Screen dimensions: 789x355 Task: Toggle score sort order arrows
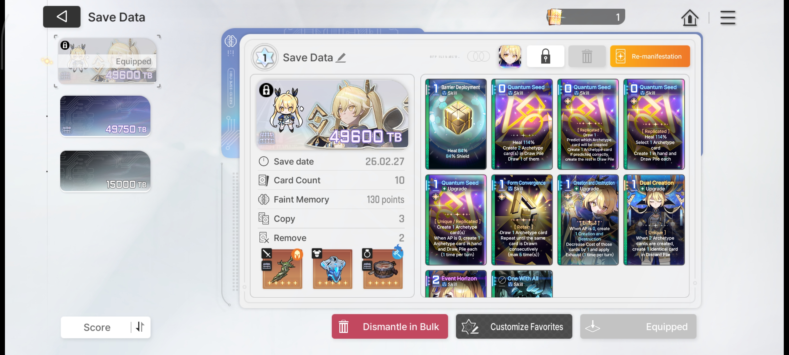tap(140, 327)
